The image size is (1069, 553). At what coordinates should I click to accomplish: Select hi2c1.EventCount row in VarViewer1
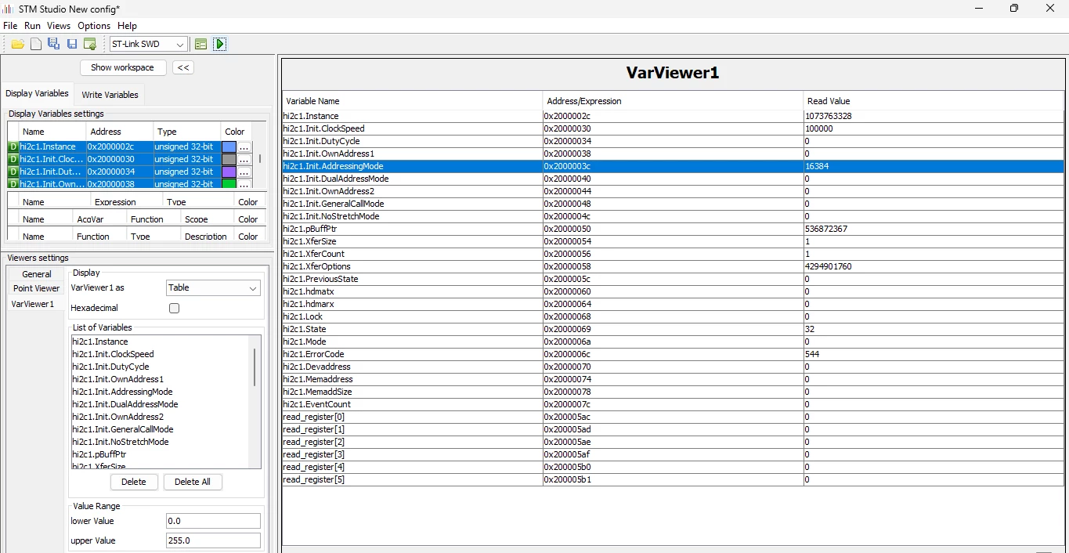click(x=673, y=404)
